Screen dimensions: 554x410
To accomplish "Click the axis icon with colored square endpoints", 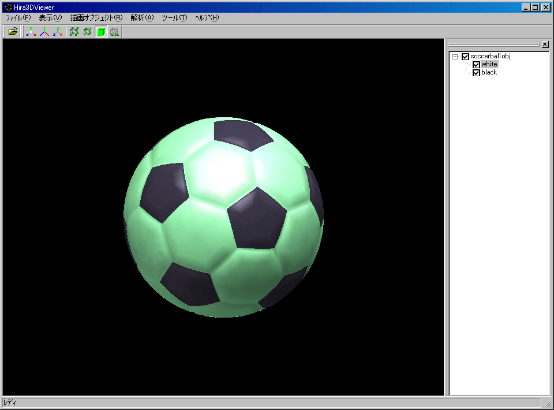I will click(x=31, y=31).
